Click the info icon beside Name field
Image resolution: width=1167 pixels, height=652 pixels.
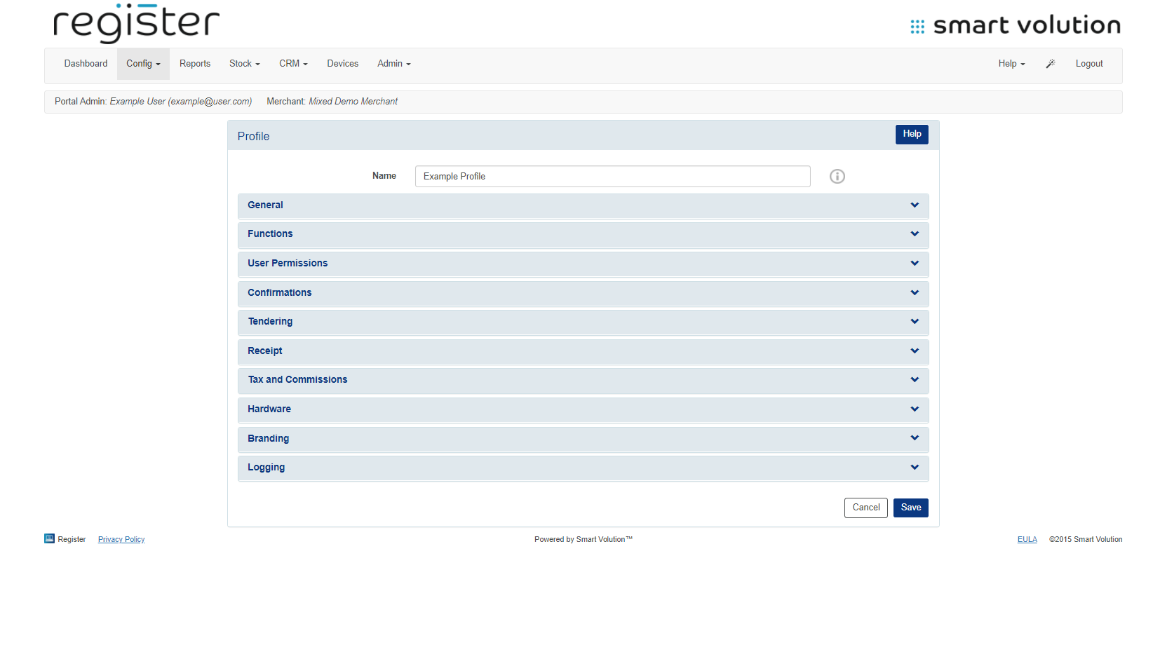click(x=837, y=177)
